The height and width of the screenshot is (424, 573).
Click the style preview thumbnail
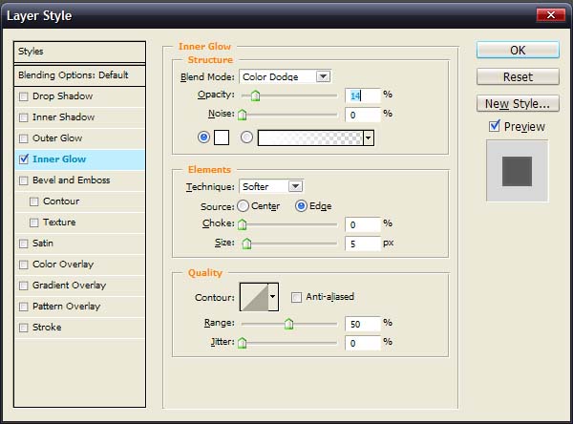517,171
